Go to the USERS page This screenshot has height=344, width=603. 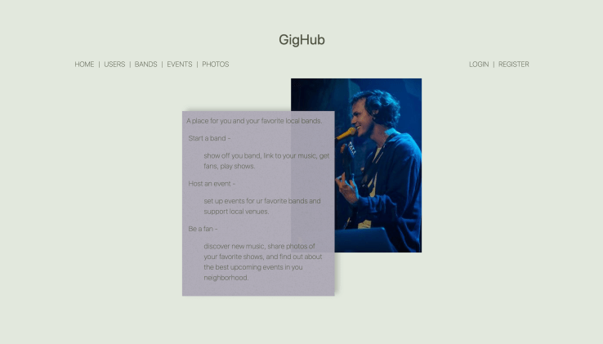pos(114,65)
